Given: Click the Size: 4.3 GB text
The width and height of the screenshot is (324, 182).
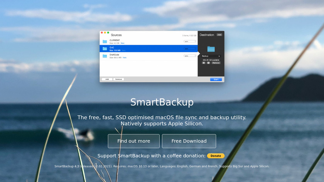Looking at the screenshot, I should pyautogui.click(x=115, y=43).
